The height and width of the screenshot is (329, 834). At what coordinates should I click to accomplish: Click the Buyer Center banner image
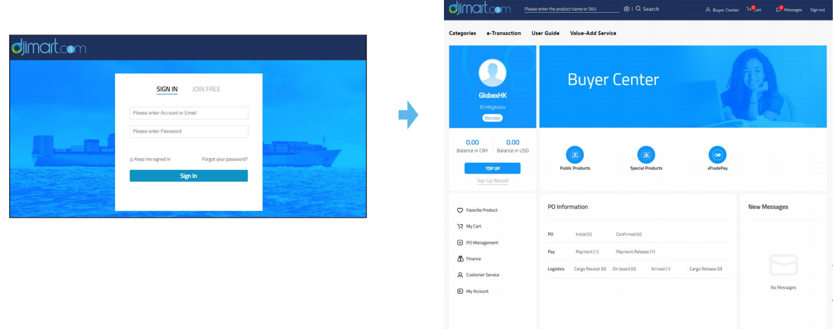coord(683,86)
